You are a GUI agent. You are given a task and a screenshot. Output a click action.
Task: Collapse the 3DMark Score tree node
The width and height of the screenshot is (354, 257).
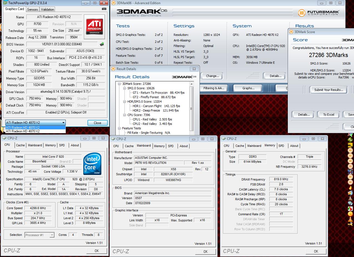(119, 84)
